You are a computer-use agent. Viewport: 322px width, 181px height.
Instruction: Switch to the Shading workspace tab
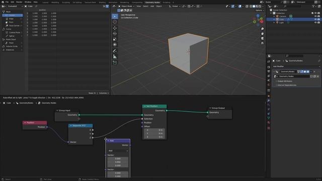(x=102, y=3)
